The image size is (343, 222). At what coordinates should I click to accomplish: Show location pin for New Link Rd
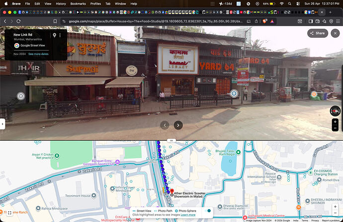point(55,35)
